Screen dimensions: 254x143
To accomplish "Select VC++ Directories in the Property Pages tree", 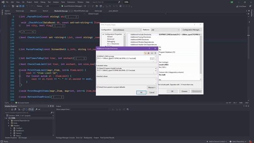I will [x=113, y=44].
